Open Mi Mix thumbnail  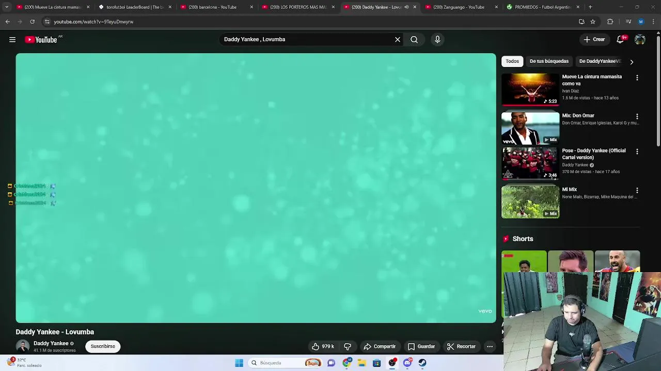530,202
